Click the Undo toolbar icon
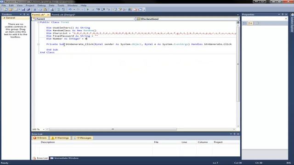294x165 pixels. [x=70, y=9]
